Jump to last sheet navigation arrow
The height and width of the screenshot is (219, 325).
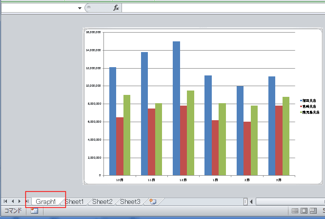pyautogui.click(x=27, y=201)
